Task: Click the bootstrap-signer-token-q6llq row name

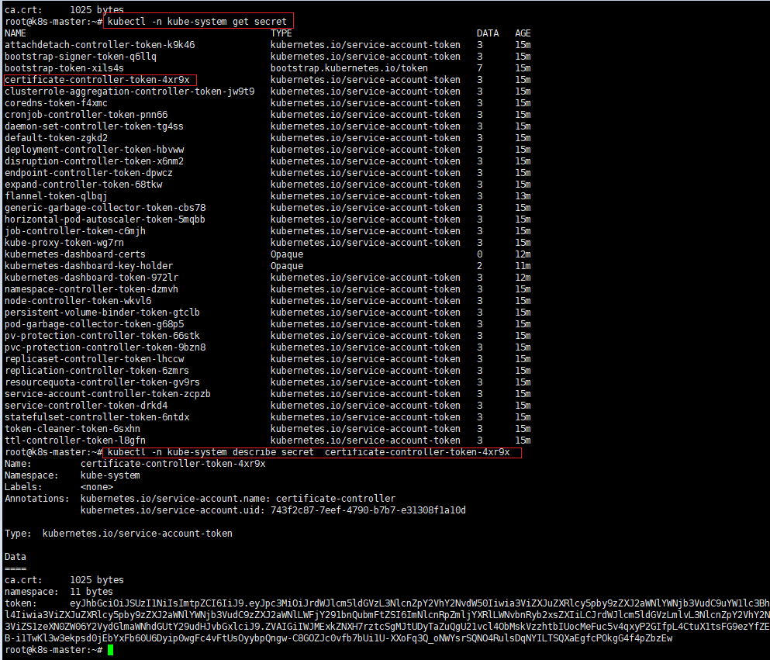Action: click(x=81, y=57)
